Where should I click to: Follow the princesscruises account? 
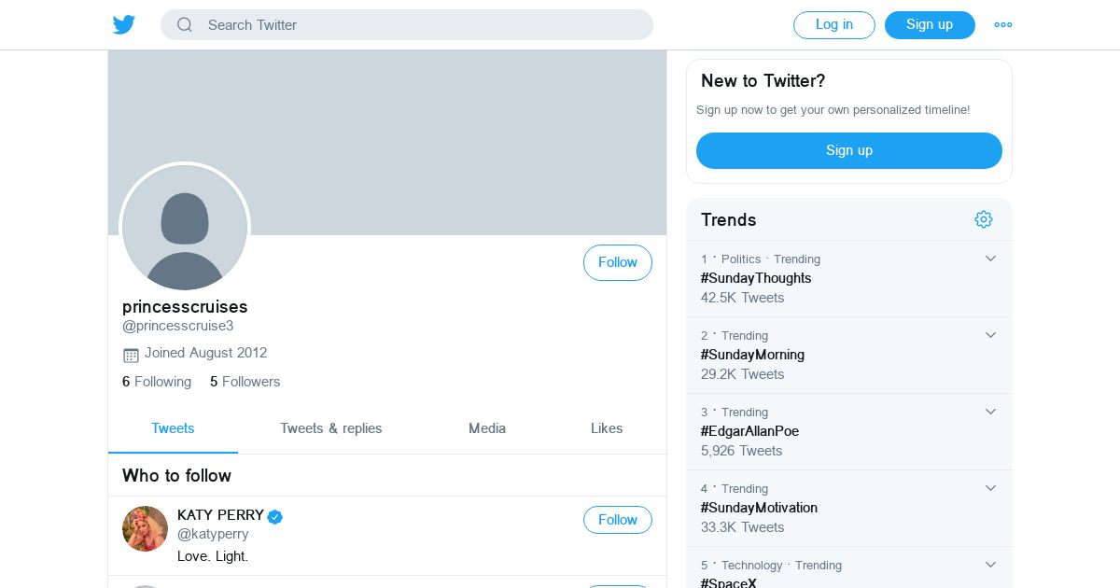tap(618, 262)
